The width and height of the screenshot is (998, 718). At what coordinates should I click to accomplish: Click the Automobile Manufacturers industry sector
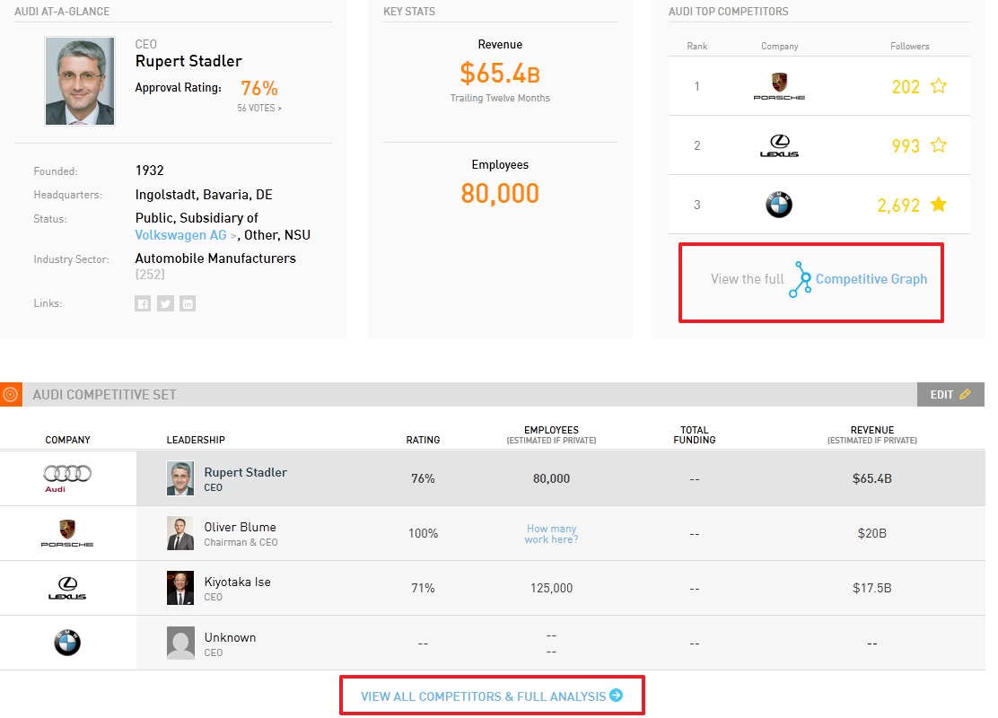click(215, 258)
